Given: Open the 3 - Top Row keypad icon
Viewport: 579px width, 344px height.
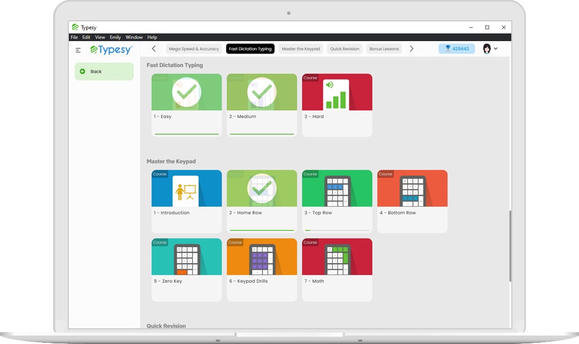Looking at the screenshot, I should (337, 191).
